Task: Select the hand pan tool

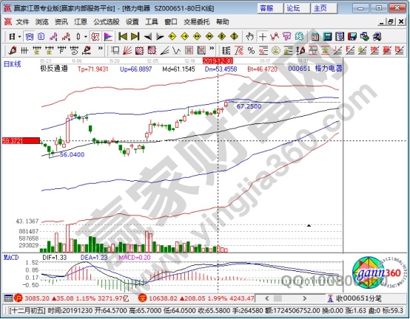Action: coord(249,37)
